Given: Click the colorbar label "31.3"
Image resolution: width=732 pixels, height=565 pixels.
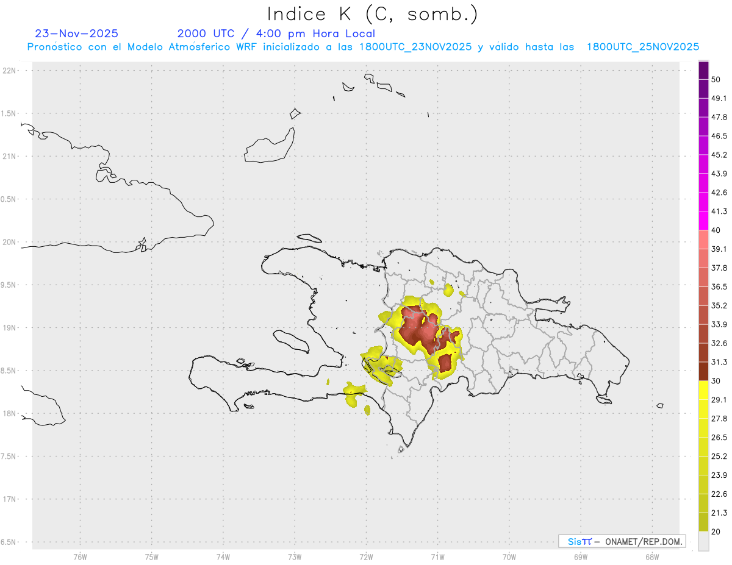Looking at the screenshot, I should (719, 362).
